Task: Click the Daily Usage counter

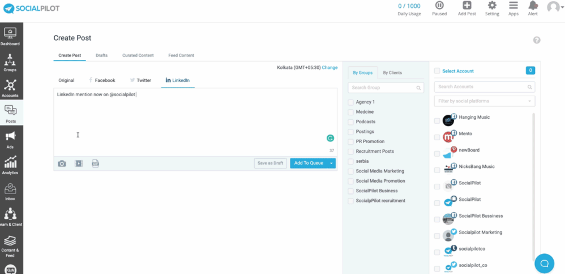Action: pos(409,9)
